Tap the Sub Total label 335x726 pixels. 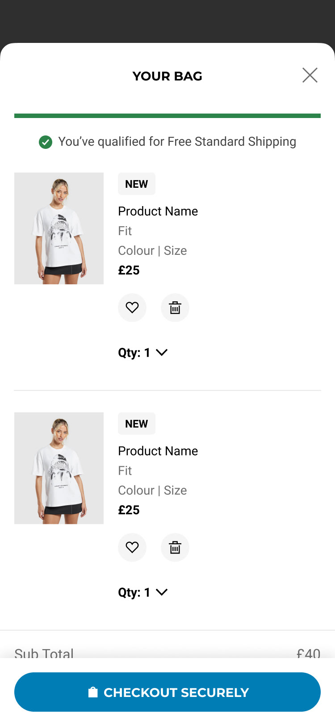coord(44,653)
